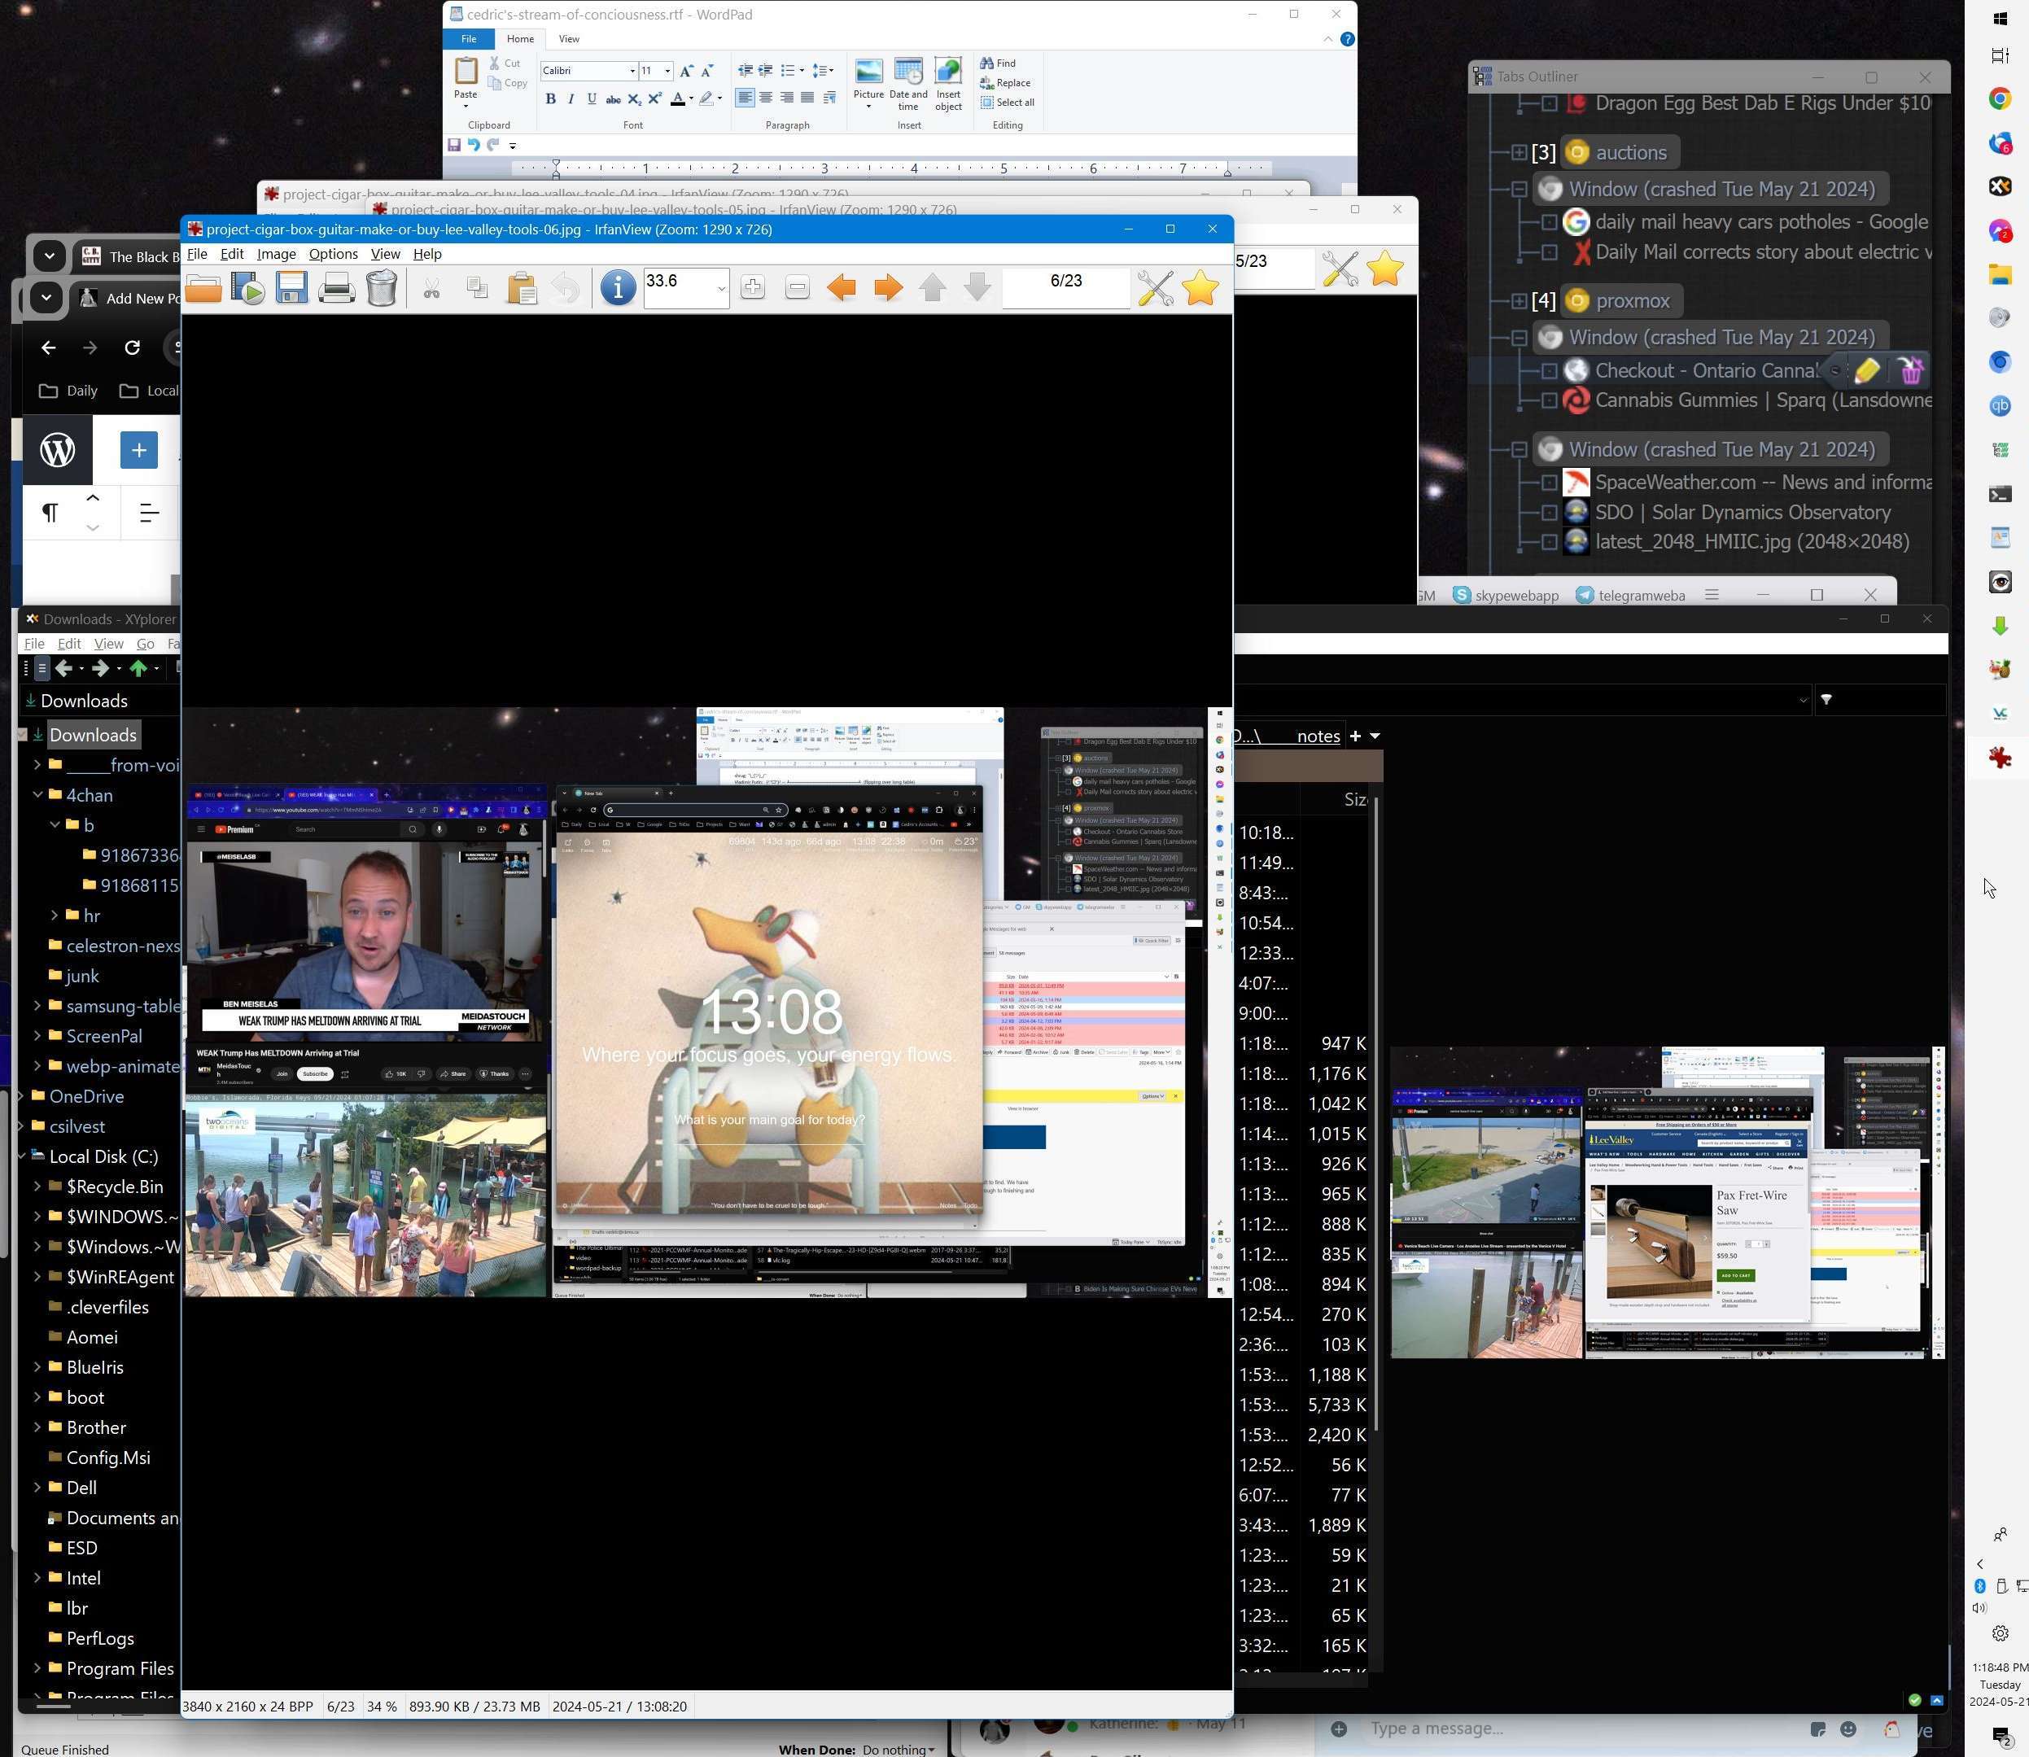Tick checkbox beside Cannabis Gummies Sparq tab

point(1550,400)
